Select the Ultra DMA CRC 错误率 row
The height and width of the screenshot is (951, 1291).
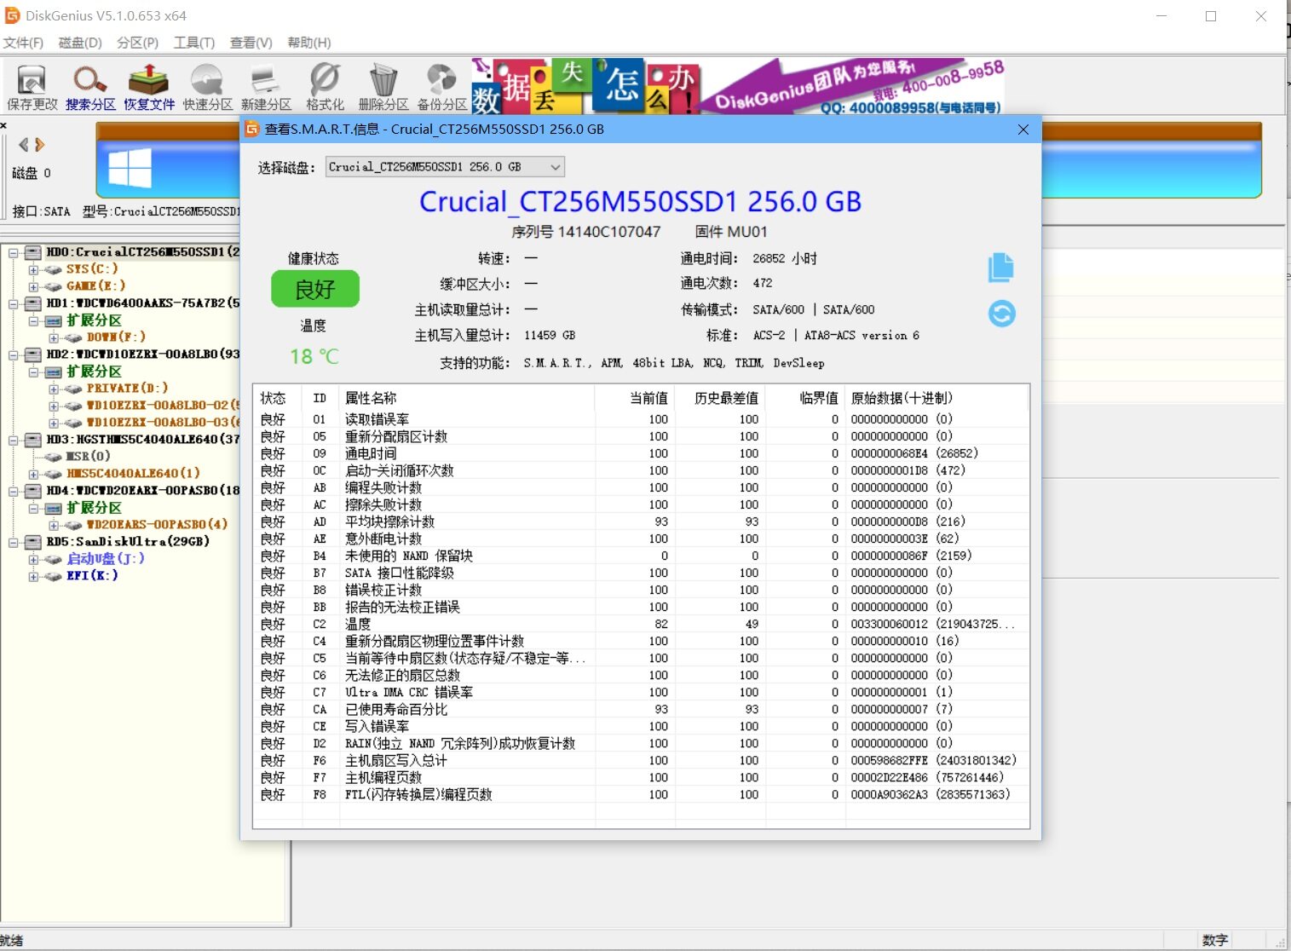coord(641,692)
